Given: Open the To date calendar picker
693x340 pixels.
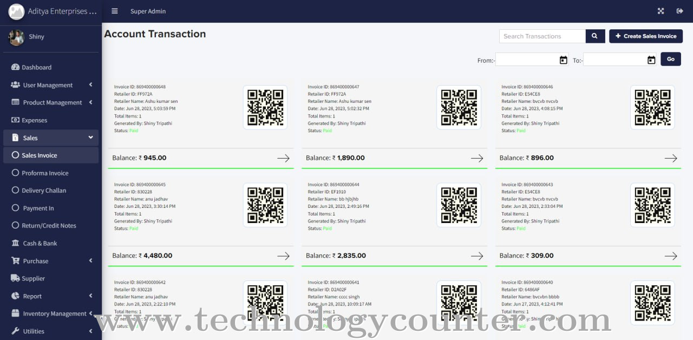Looking at the screenshot, I should [651, 60].
